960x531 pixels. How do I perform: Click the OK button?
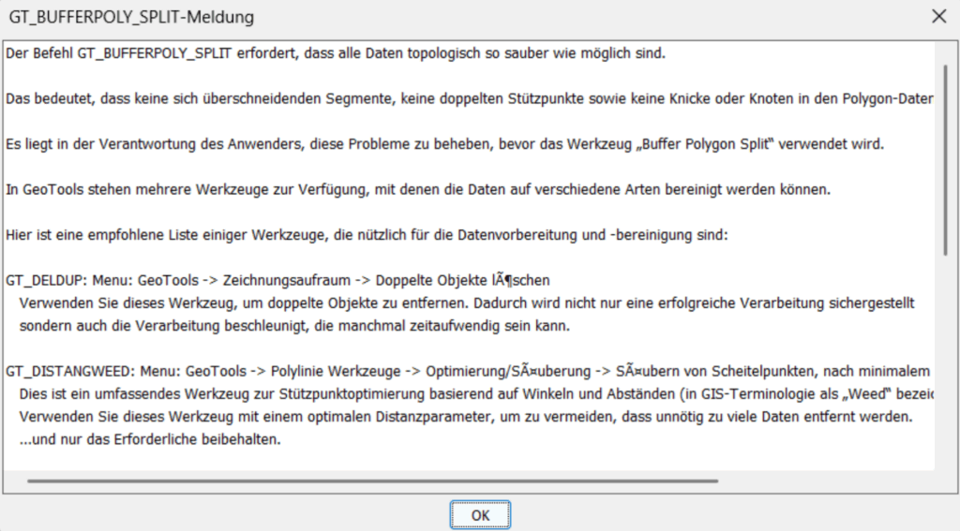[480, 514]
